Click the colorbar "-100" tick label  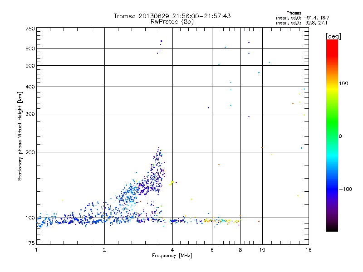(x=345, y=189)
